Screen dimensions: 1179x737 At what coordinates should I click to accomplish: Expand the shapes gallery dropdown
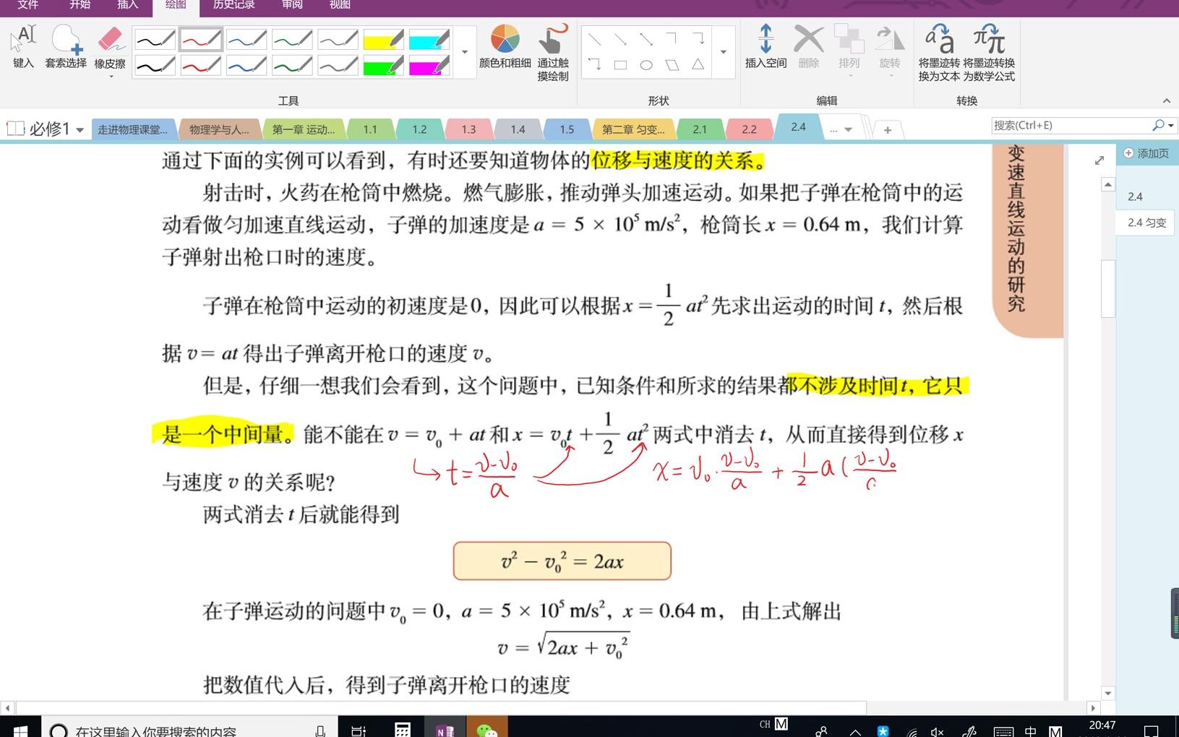724,51
